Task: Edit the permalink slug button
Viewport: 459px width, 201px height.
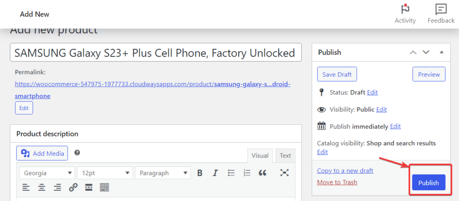Action: point(24,108)
